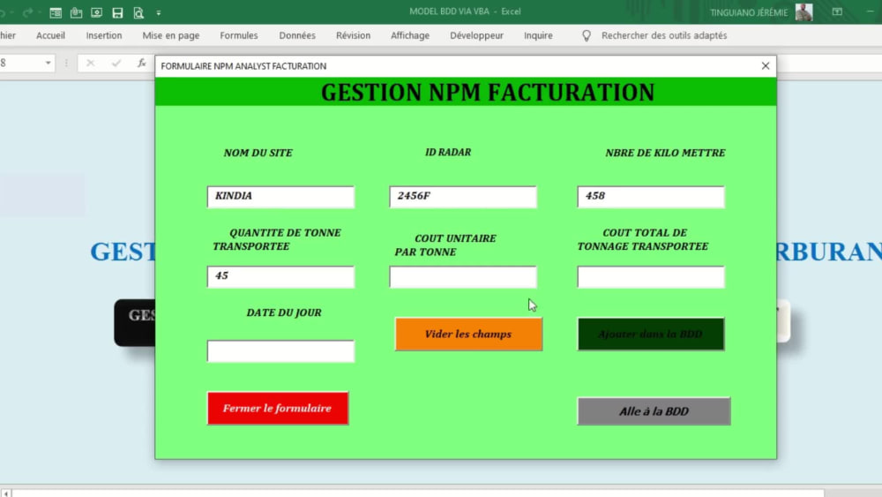
Task: Select the Données ribbon tab
Action: click(297, 35)
